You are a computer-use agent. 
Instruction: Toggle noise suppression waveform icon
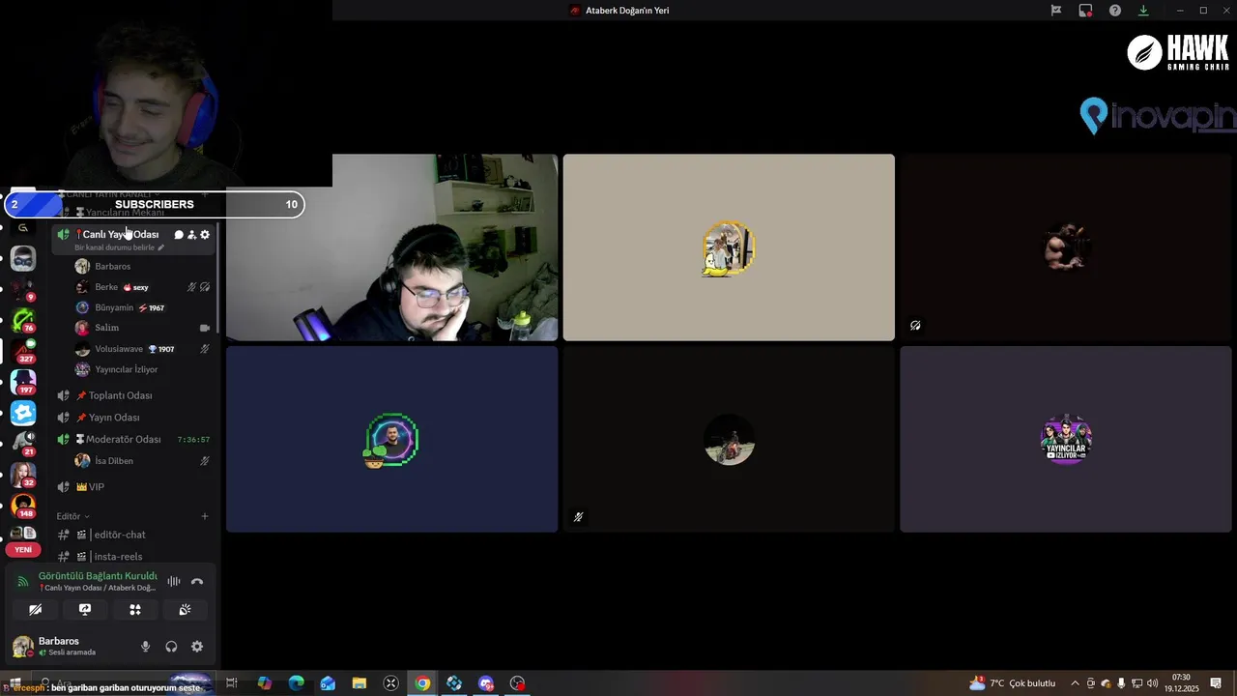point(174,581)
